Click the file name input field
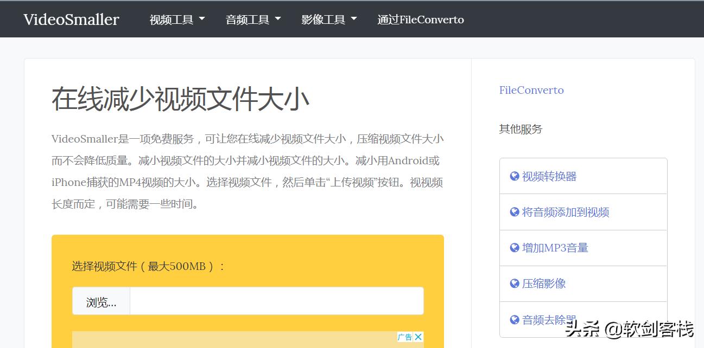Viewport: 704px width, 348px height. [x=277, y=302]
